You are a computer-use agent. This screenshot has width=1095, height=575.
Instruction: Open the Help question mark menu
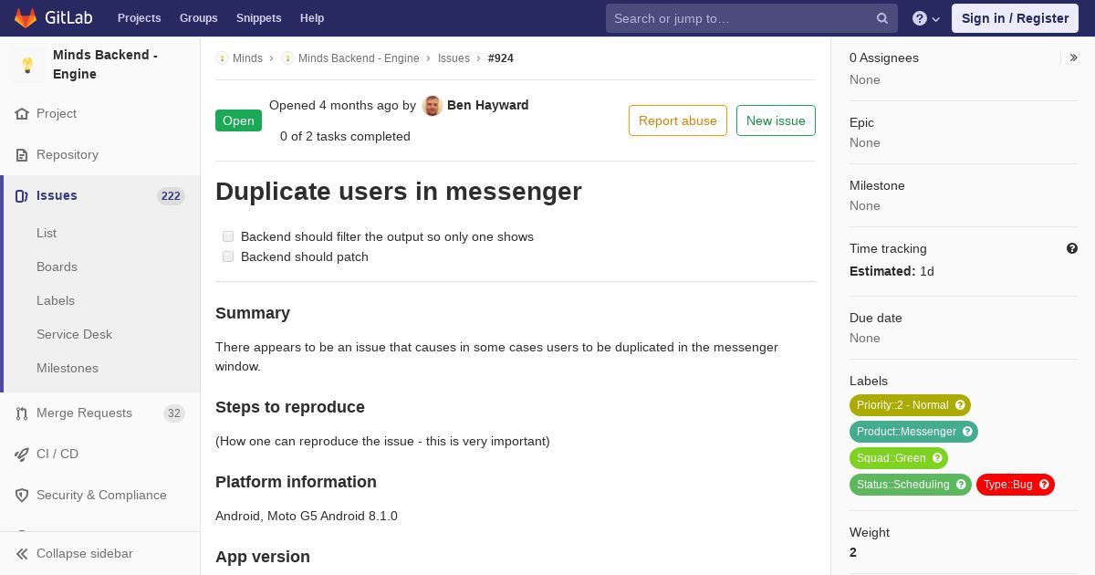point(926,18)
